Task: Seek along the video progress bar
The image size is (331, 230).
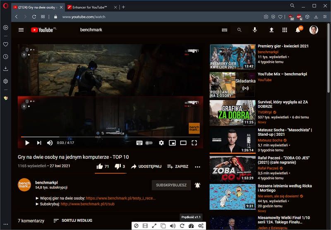Action: [110, 137]
